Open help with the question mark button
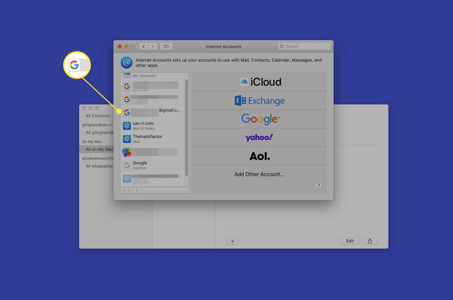The image size is (453, 300). coord(318,185)
